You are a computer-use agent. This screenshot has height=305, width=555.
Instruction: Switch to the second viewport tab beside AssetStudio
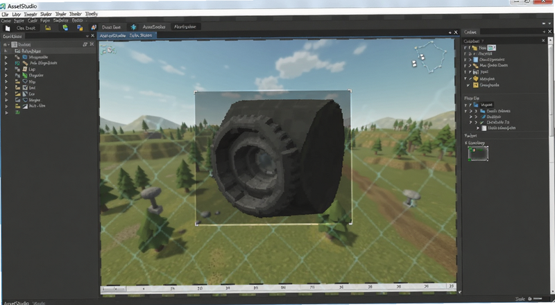click(x=141, y=35)
